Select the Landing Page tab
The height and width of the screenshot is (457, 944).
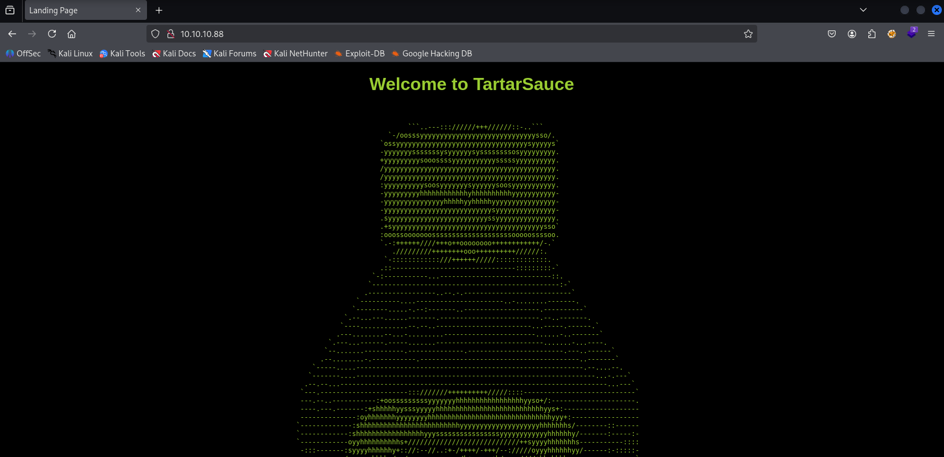[86, 10]
